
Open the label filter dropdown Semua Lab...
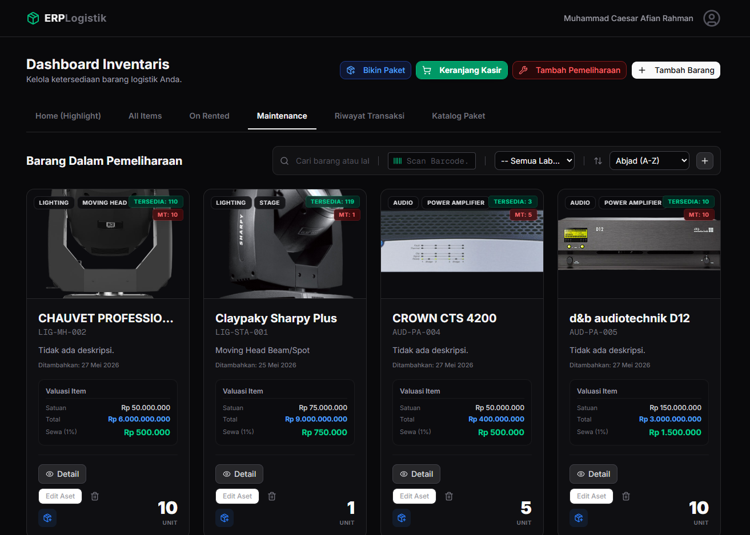click(535, 161)
